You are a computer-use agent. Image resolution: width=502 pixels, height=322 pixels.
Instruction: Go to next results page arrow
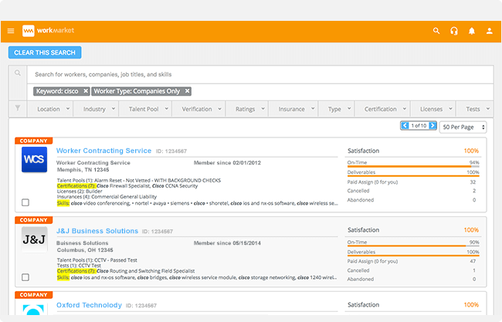pos(432,125)
